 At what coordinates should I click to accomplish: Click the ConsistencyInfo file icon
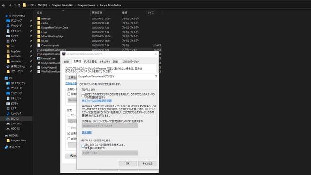39,45
